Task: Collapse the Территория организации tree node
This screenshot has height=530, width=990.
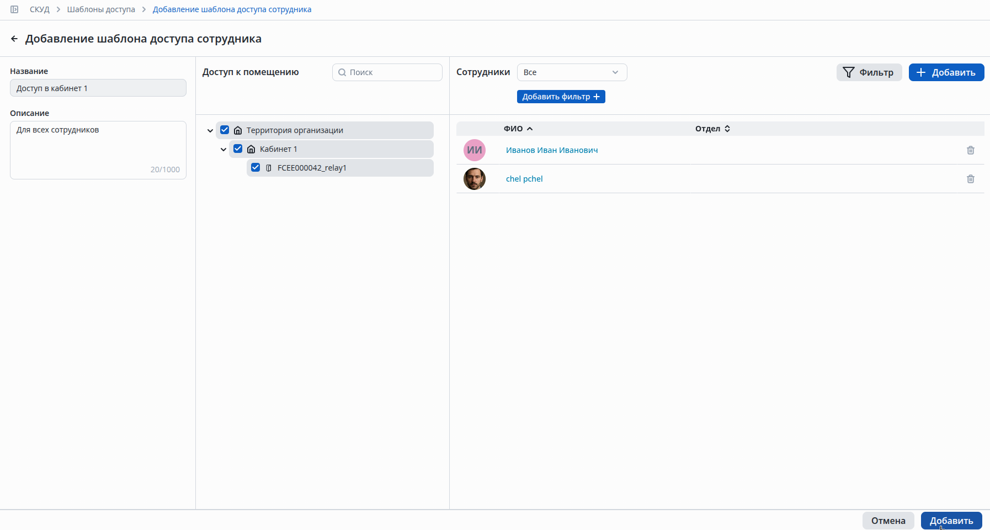Action: click(210, 131)
